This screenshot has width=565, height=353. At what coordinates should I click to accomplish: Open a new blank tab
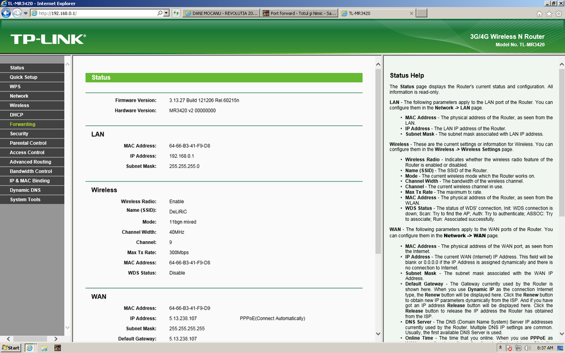click(421, 14)
